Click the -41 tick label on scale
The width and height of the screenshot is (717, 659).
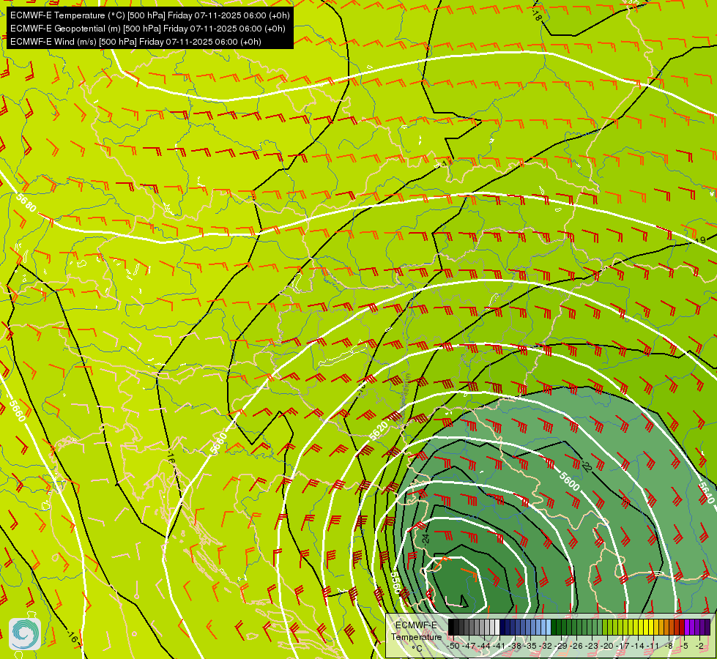(x=499, y=646)
